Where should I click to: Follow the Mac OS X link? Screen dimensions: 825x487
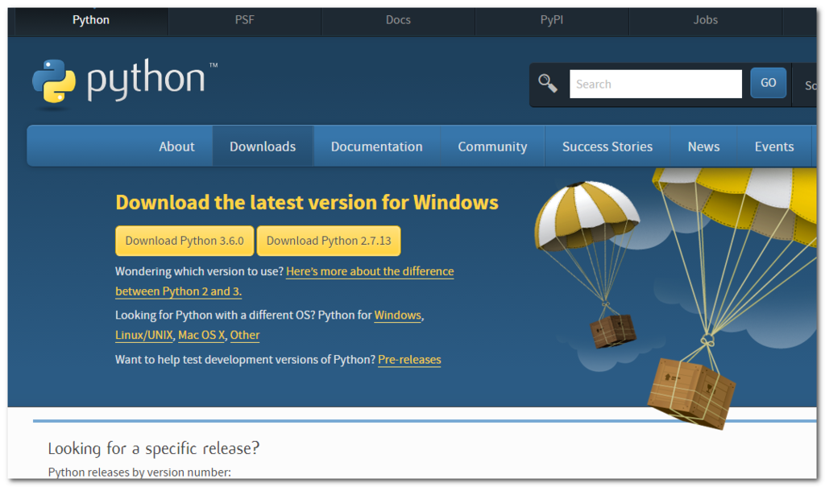[x=201, y=335]
